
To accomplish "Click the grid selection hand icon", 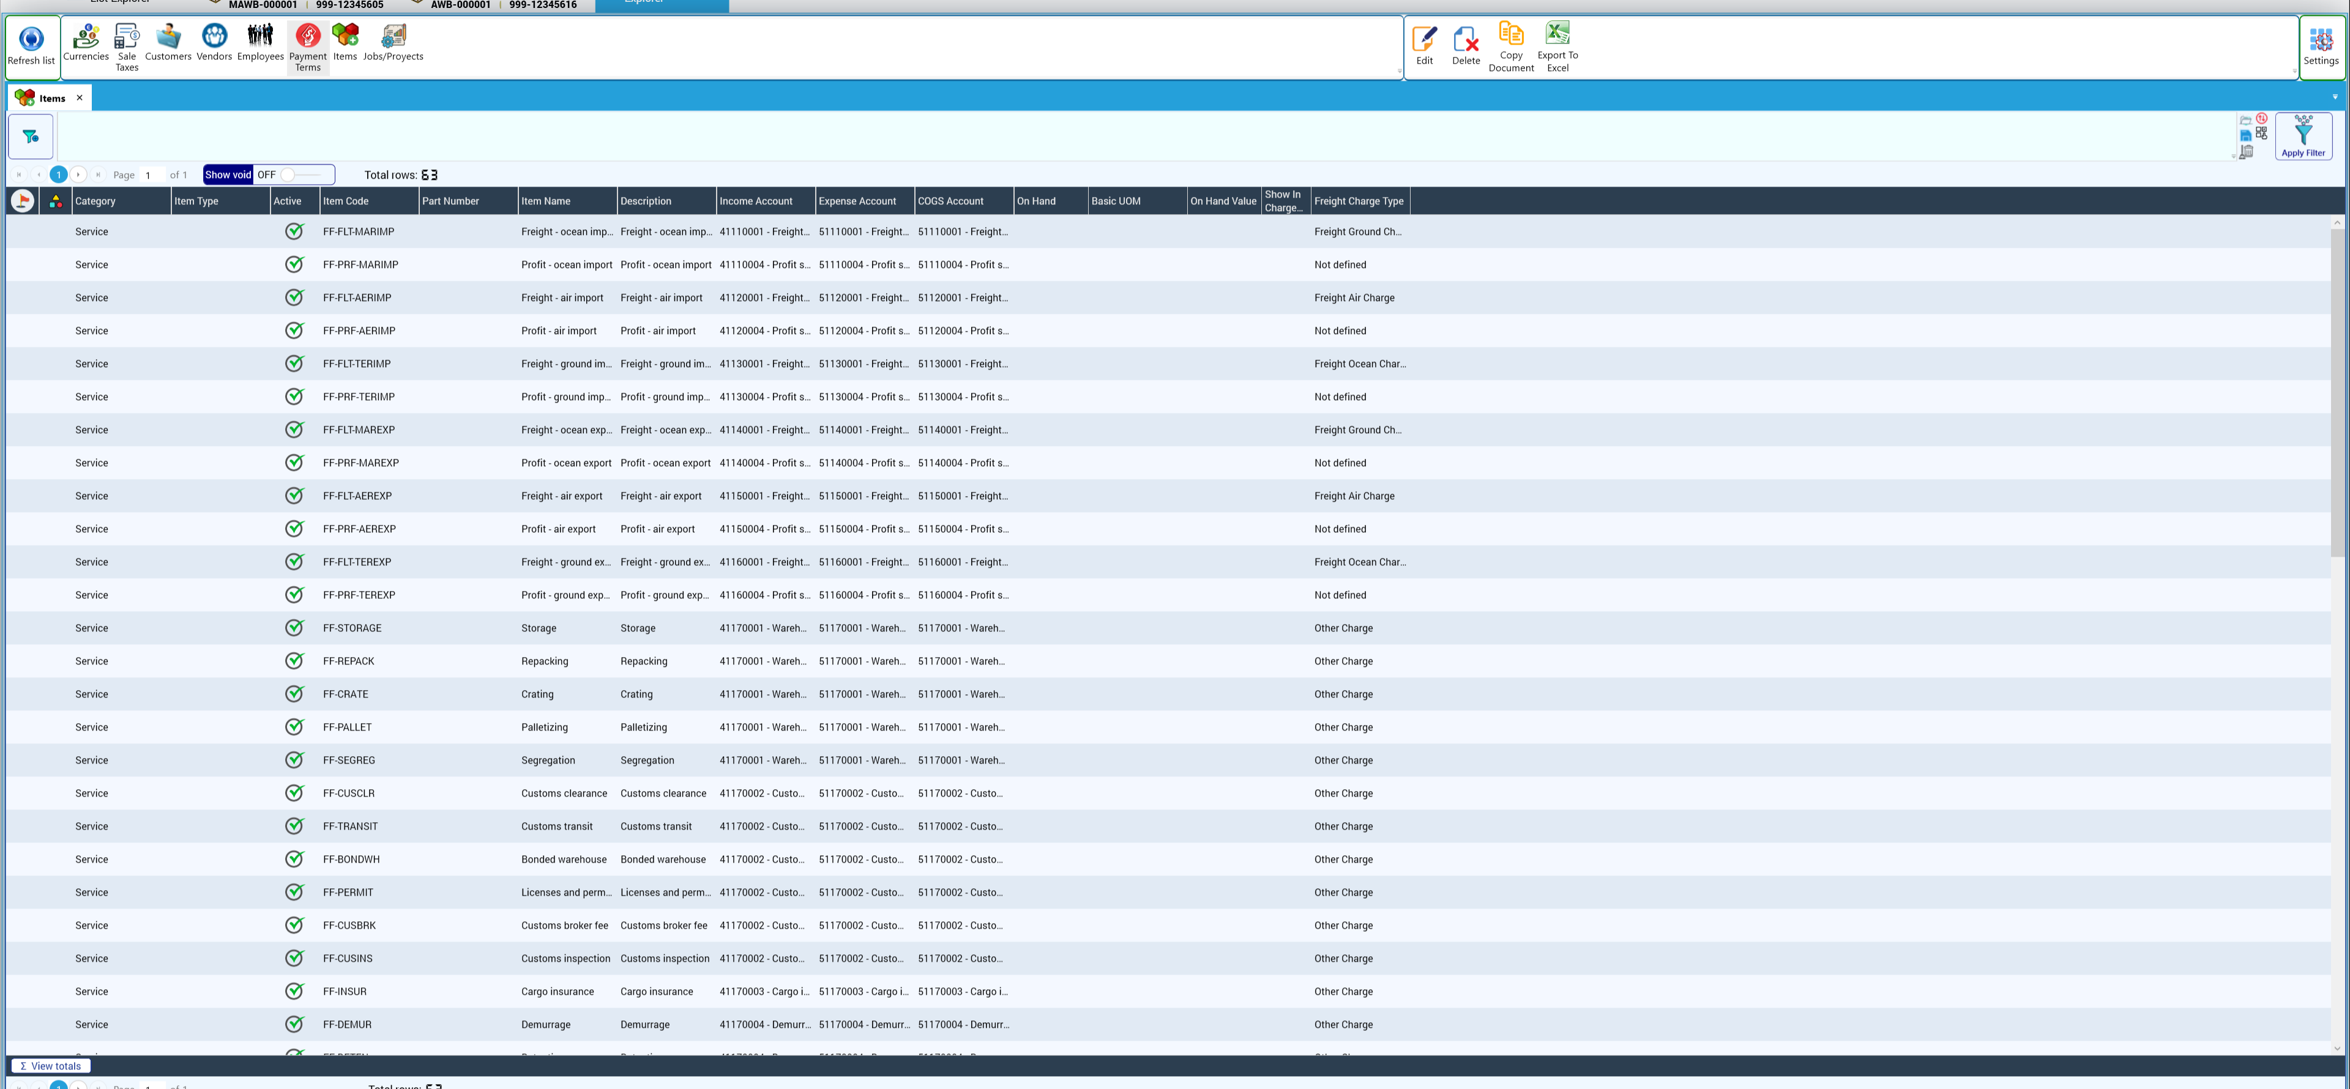I will point(2261,133).
